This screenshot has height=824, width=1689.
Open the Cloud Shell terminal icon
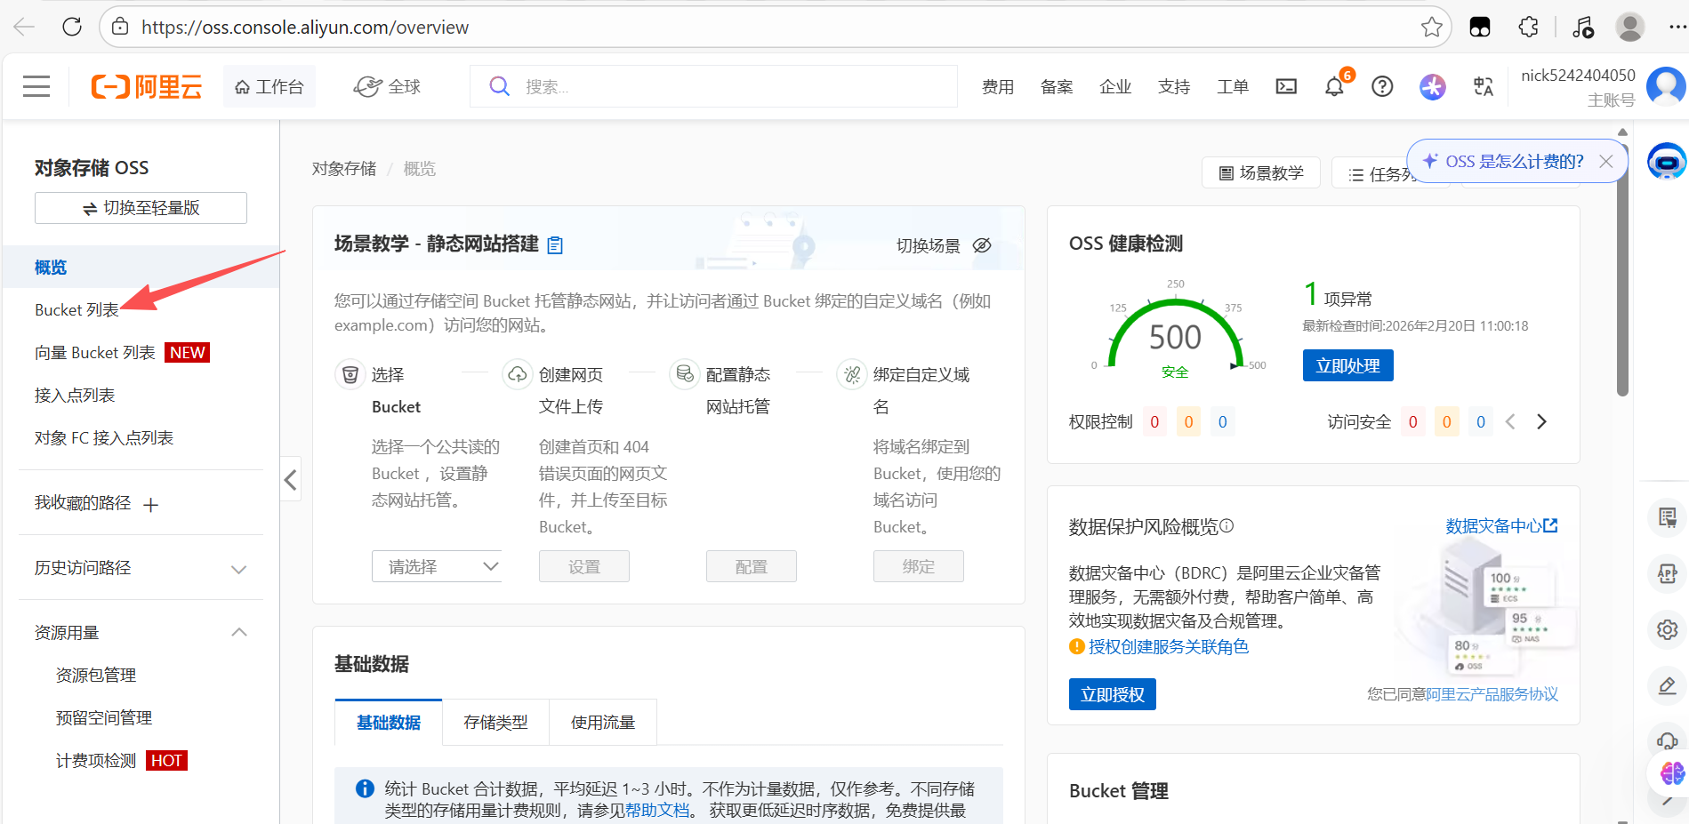tap(1286, 86)
